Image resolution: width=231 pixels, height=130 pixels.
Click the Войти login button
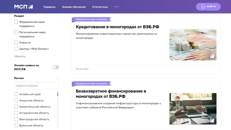click(208, 7)
